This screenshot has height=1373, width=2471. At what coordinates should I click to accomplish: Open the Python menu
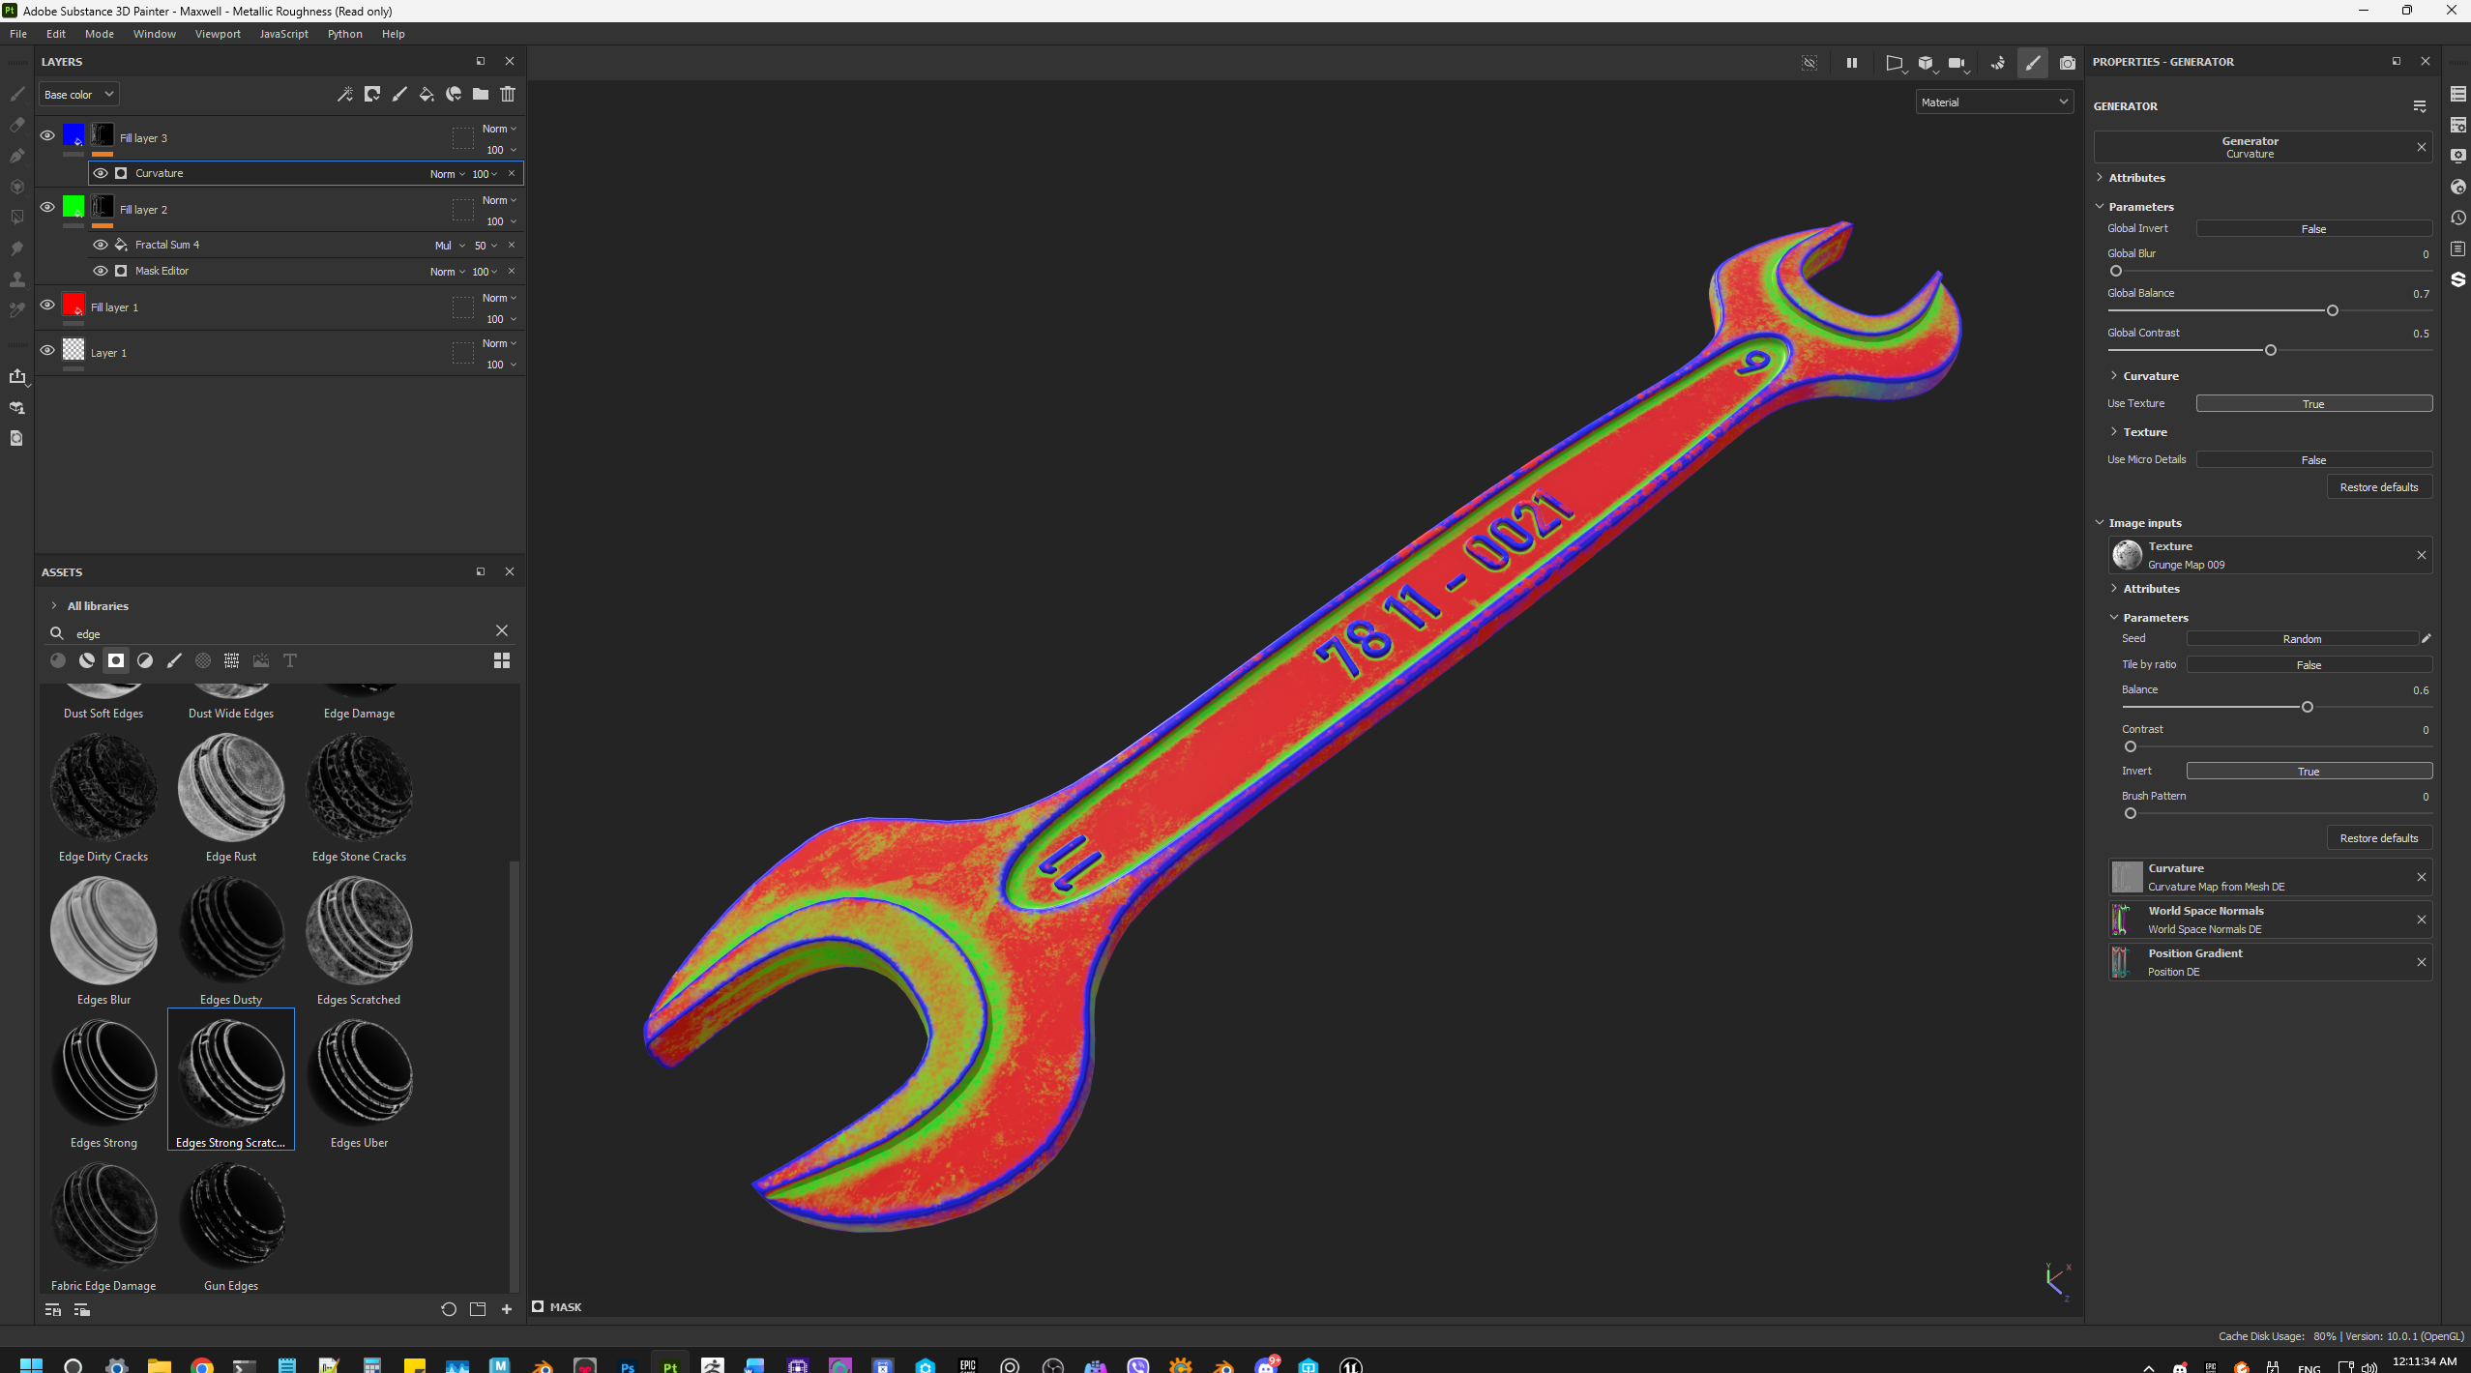coord(344,34)
